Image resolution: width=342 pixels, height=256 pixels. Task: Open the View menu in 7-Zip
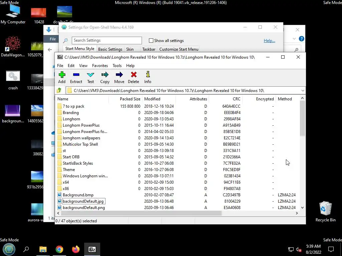click(83, 66)
